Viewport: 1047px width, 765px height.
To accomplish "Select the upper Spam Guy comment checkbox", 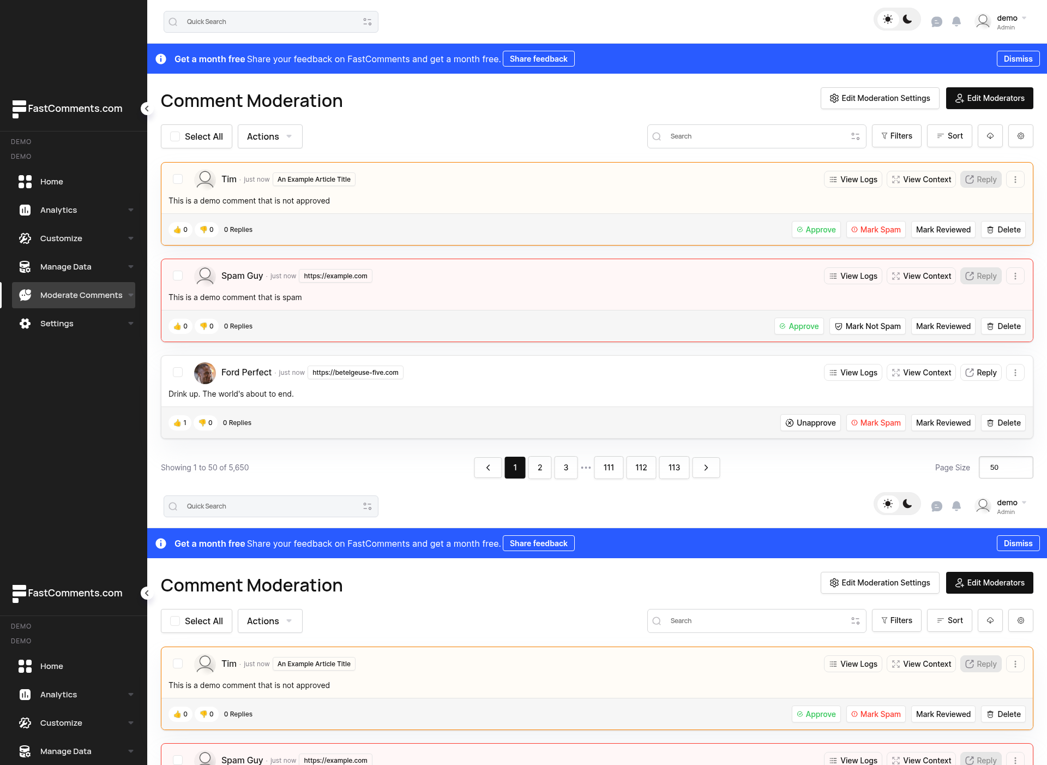I will coord(178,276).
